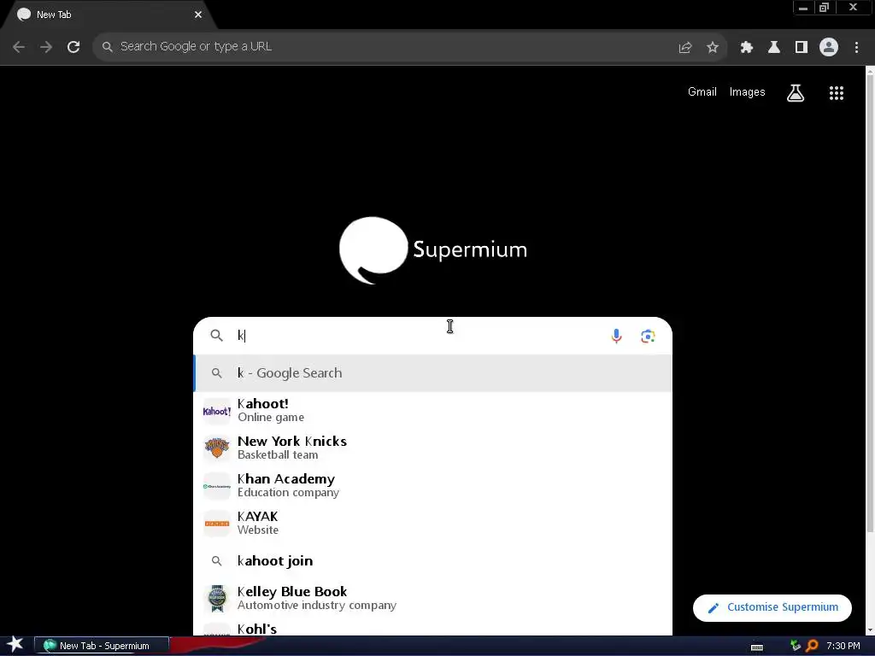Screen dimensions: 875x656
Task: Select the kahoot join suggestion
Action: click(433, 560)
